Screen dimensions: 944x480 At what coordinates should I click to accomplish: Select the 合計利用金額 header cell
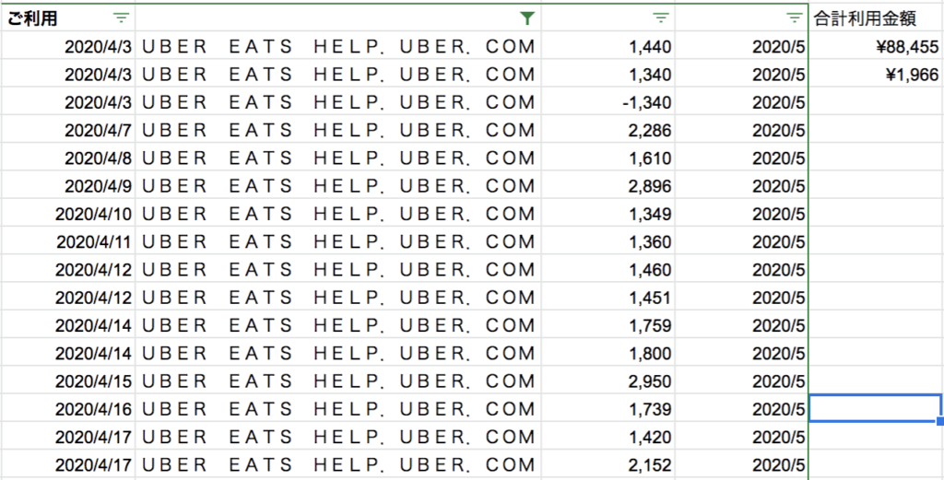click(x=865, y=18)
